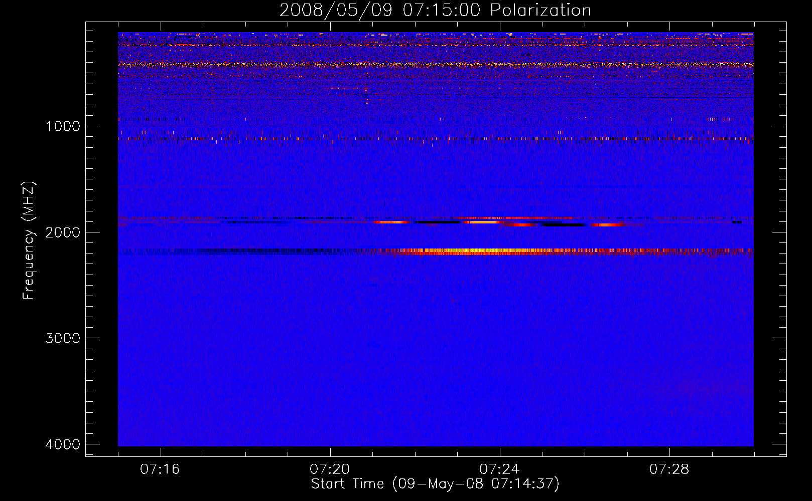This screenshot has width=812, height=501.
Task: Click the noisy orange band near 400 MHz
Action: tap(436, 65)
